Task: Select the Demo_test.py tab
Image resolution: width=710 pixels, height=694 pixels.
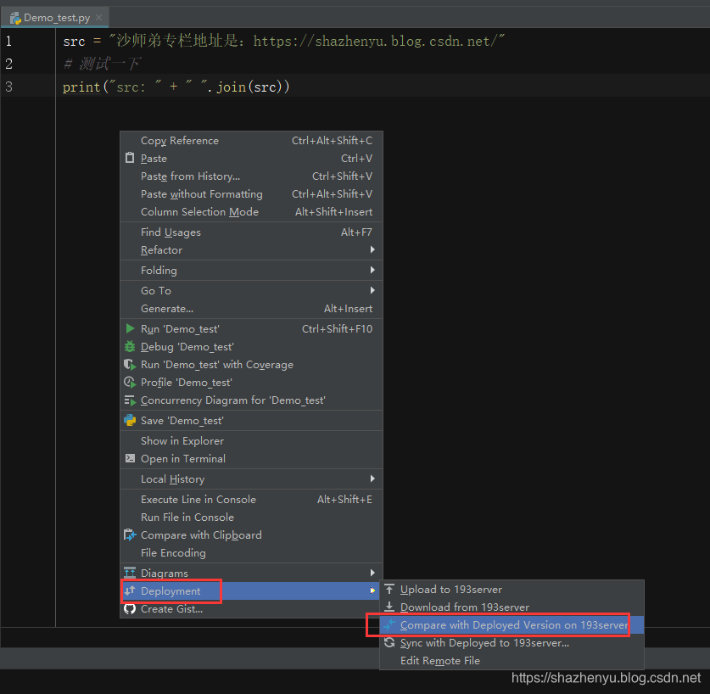Action: (x=55, y=18)
